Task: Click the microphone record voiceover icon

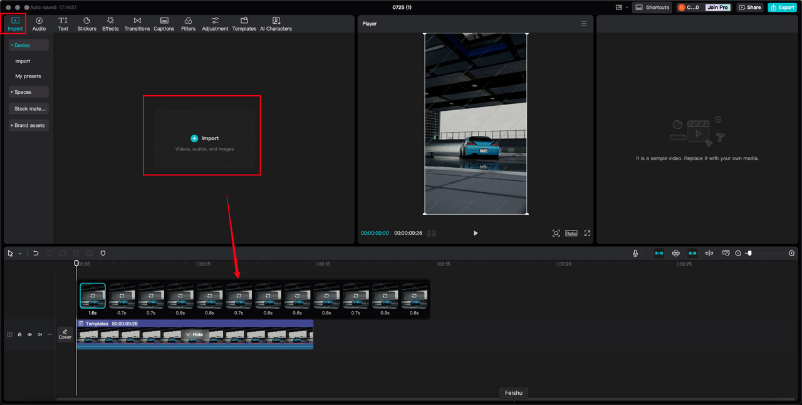Action: coord(635,253)
